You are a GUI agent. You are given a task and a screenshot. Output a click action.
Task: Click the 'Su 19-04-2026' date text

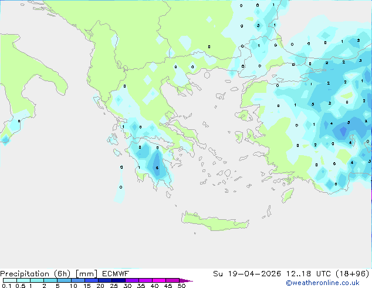click(x=247, y=274)
